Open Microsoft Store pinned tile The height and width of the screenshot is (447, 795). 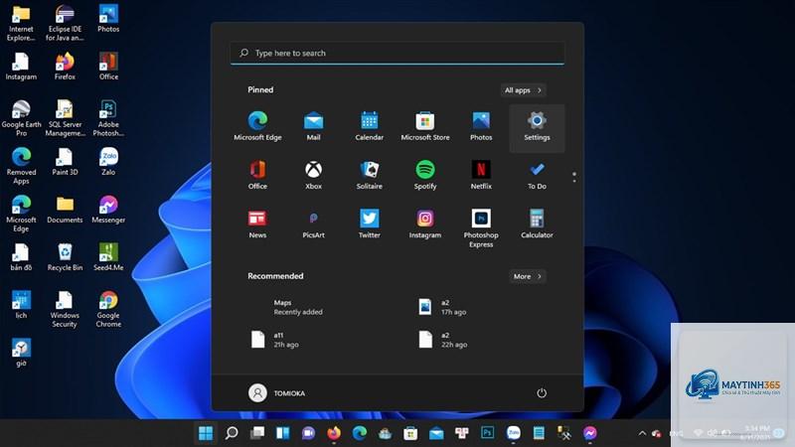tap(425, 126)
